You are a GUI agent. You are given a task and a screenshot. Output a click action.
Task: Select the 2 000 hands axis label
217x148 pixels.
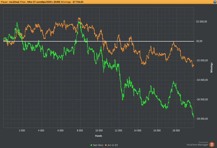pos(22,130)
